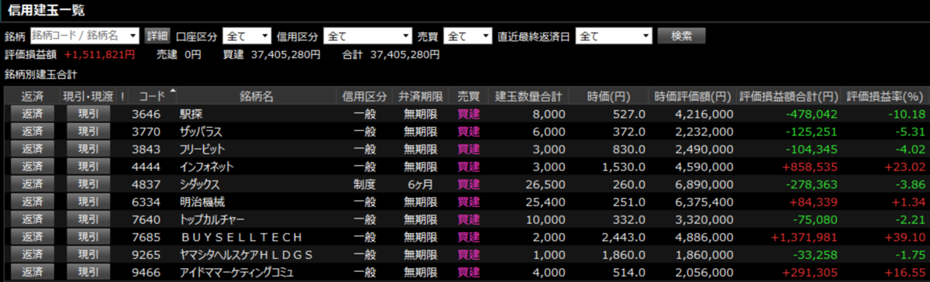930x282 pixels.
Task: Click 買建 label in 駅探 row
Action: point(469,113)
